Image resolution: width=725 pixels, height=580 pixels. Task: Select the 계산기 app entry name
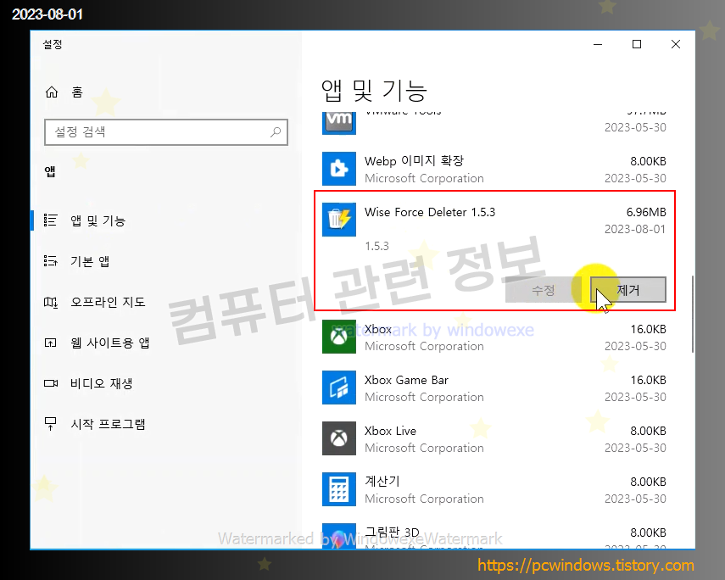[x=382, y=482]
